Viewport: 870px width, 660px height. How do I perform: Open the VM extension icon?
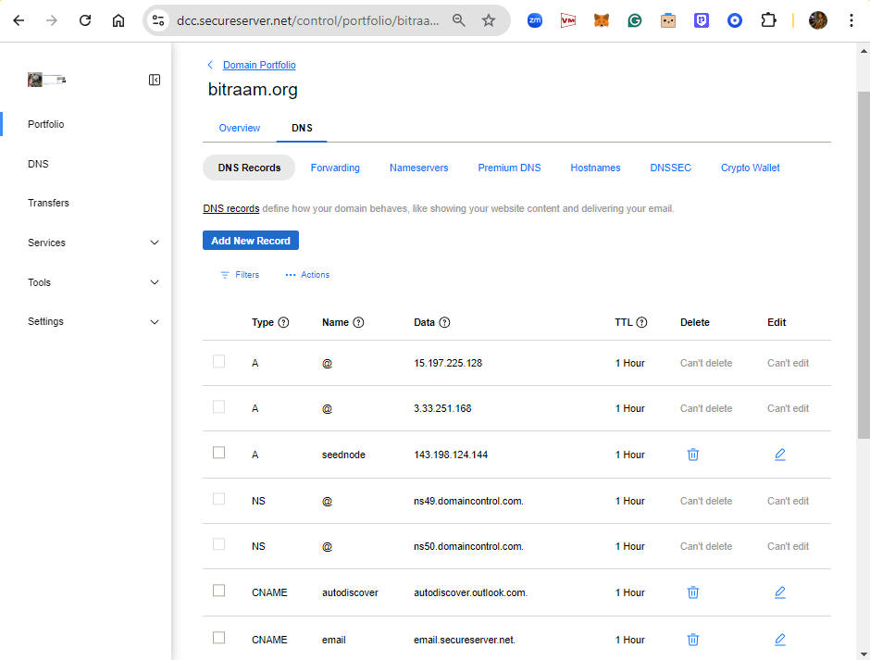pos(568,20)
